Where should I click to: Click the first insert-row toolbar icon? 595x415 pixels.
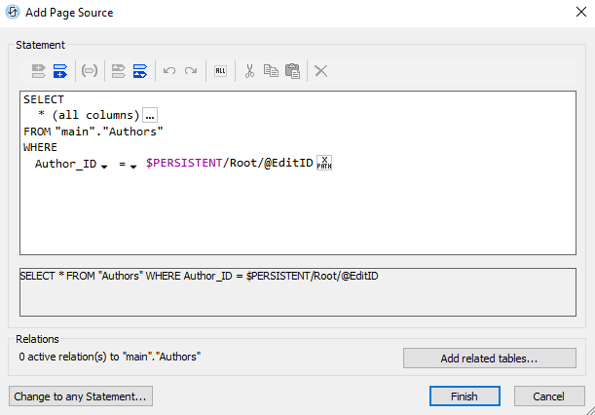pyautogui.click(x=39, y=71)
